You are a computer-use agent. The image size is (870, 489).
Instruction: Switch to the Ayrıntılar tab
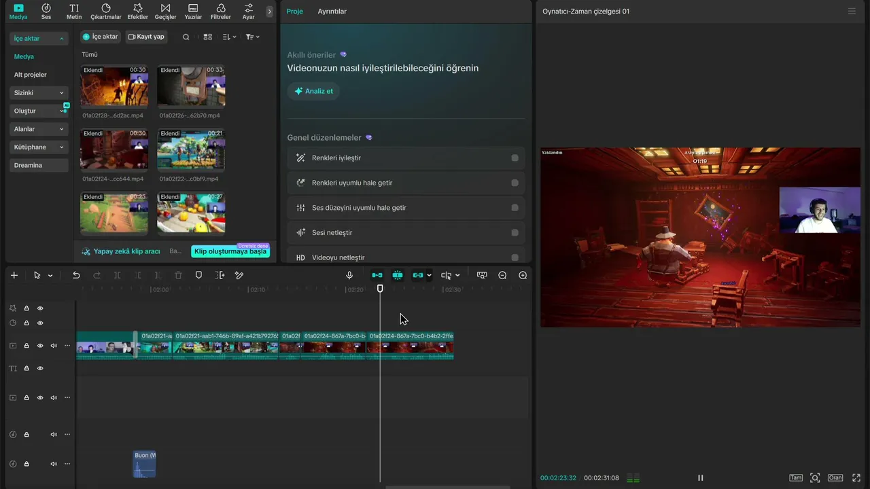tap(332, 12)
